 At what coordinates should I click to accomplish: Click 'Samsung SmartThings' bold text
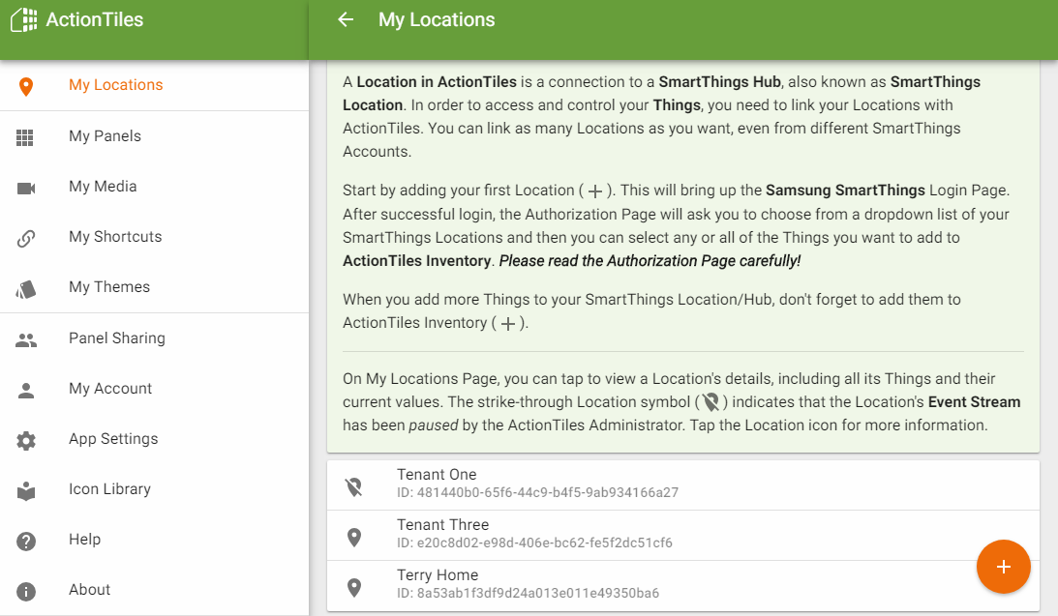tap(845, 191)
